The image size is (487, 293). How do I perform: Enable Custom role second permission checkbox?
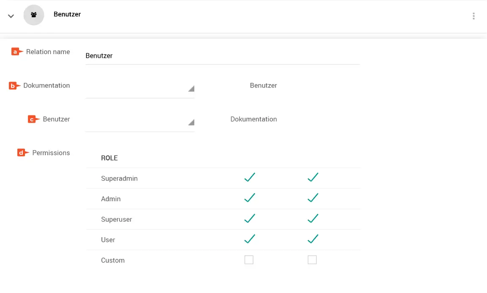click(312, 260)
